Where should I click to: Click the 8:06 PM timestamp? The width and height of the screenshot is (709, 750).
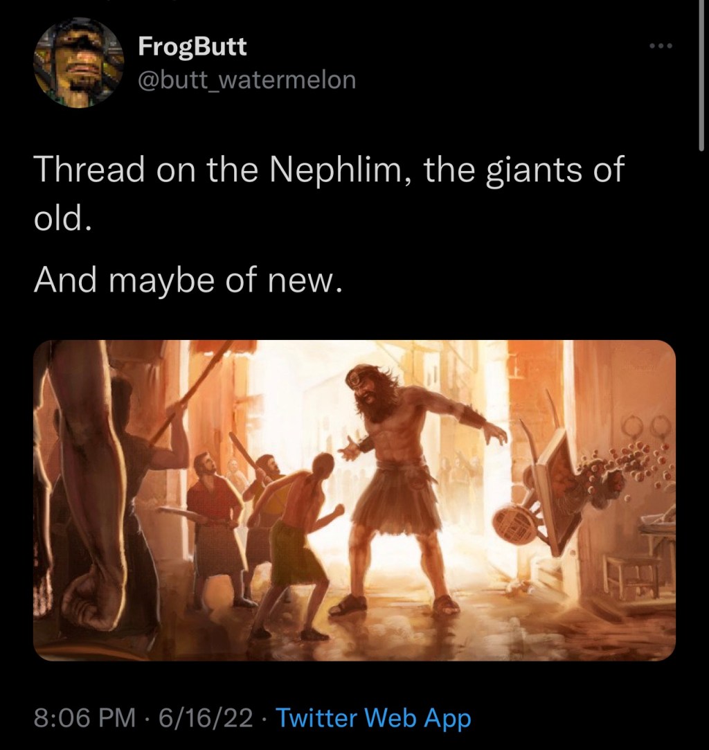[85, 718]
